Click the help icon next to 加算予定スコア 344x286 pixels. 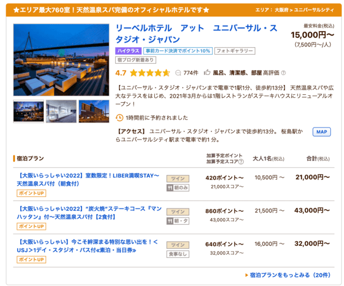tap(241, 162)
